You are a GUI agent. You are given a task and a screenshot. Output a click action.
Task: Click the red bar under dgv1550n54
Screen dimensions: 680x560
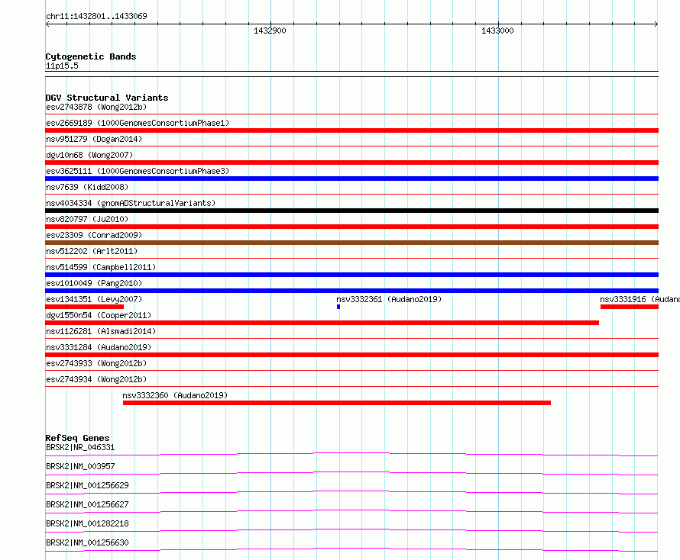[322, 323]
